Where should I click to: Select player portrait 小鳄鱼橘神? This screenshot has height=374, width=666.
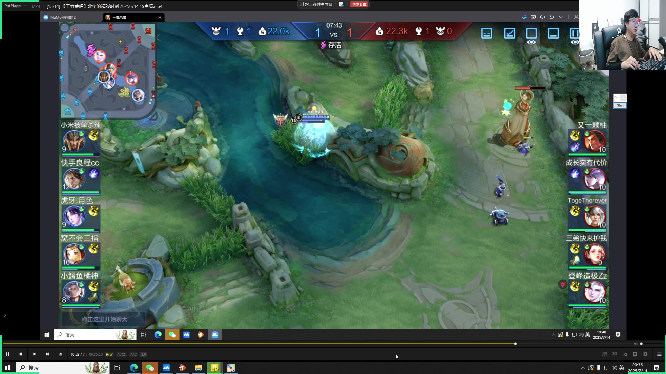point(74,292)
